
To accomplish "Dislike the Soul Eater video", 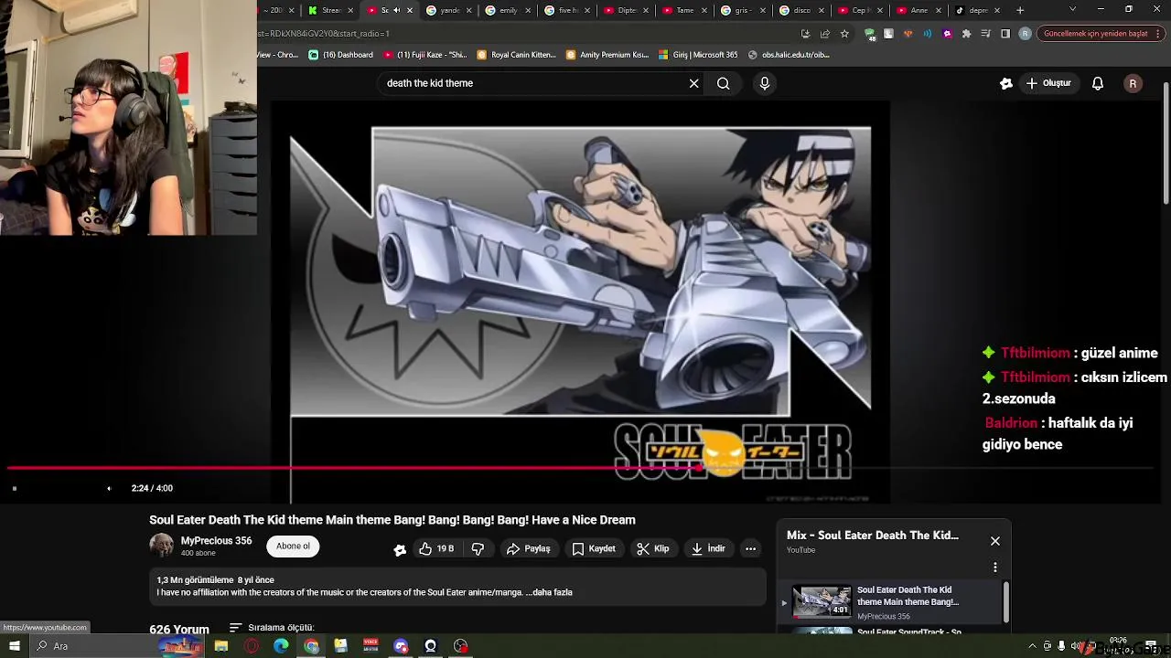I will (478, 548).
